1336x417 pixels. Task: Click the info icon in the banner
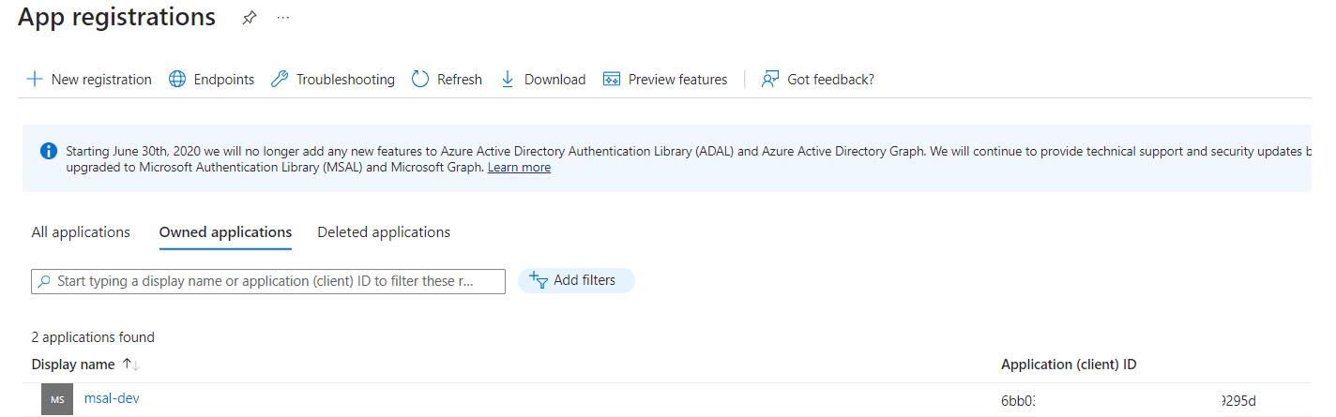49,151
